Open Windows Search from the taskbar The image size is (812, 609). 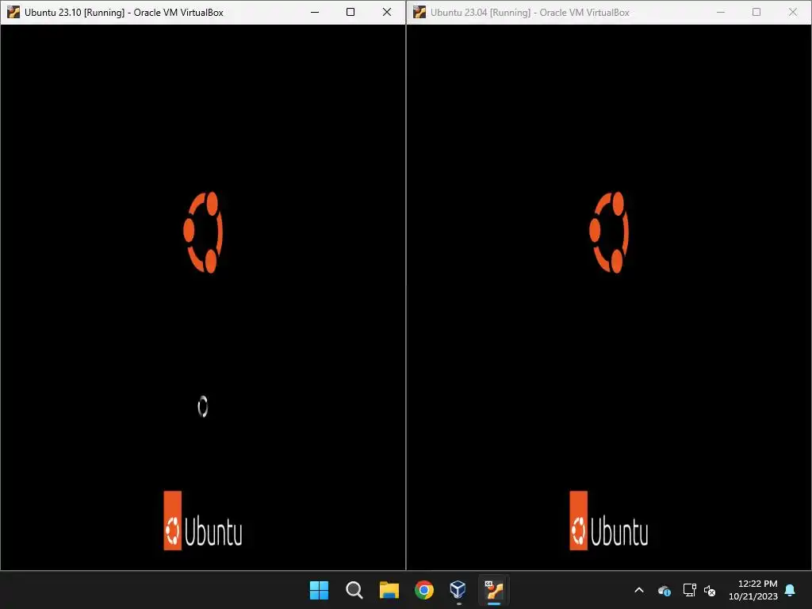pyautogui.click(x=354, y=590)
